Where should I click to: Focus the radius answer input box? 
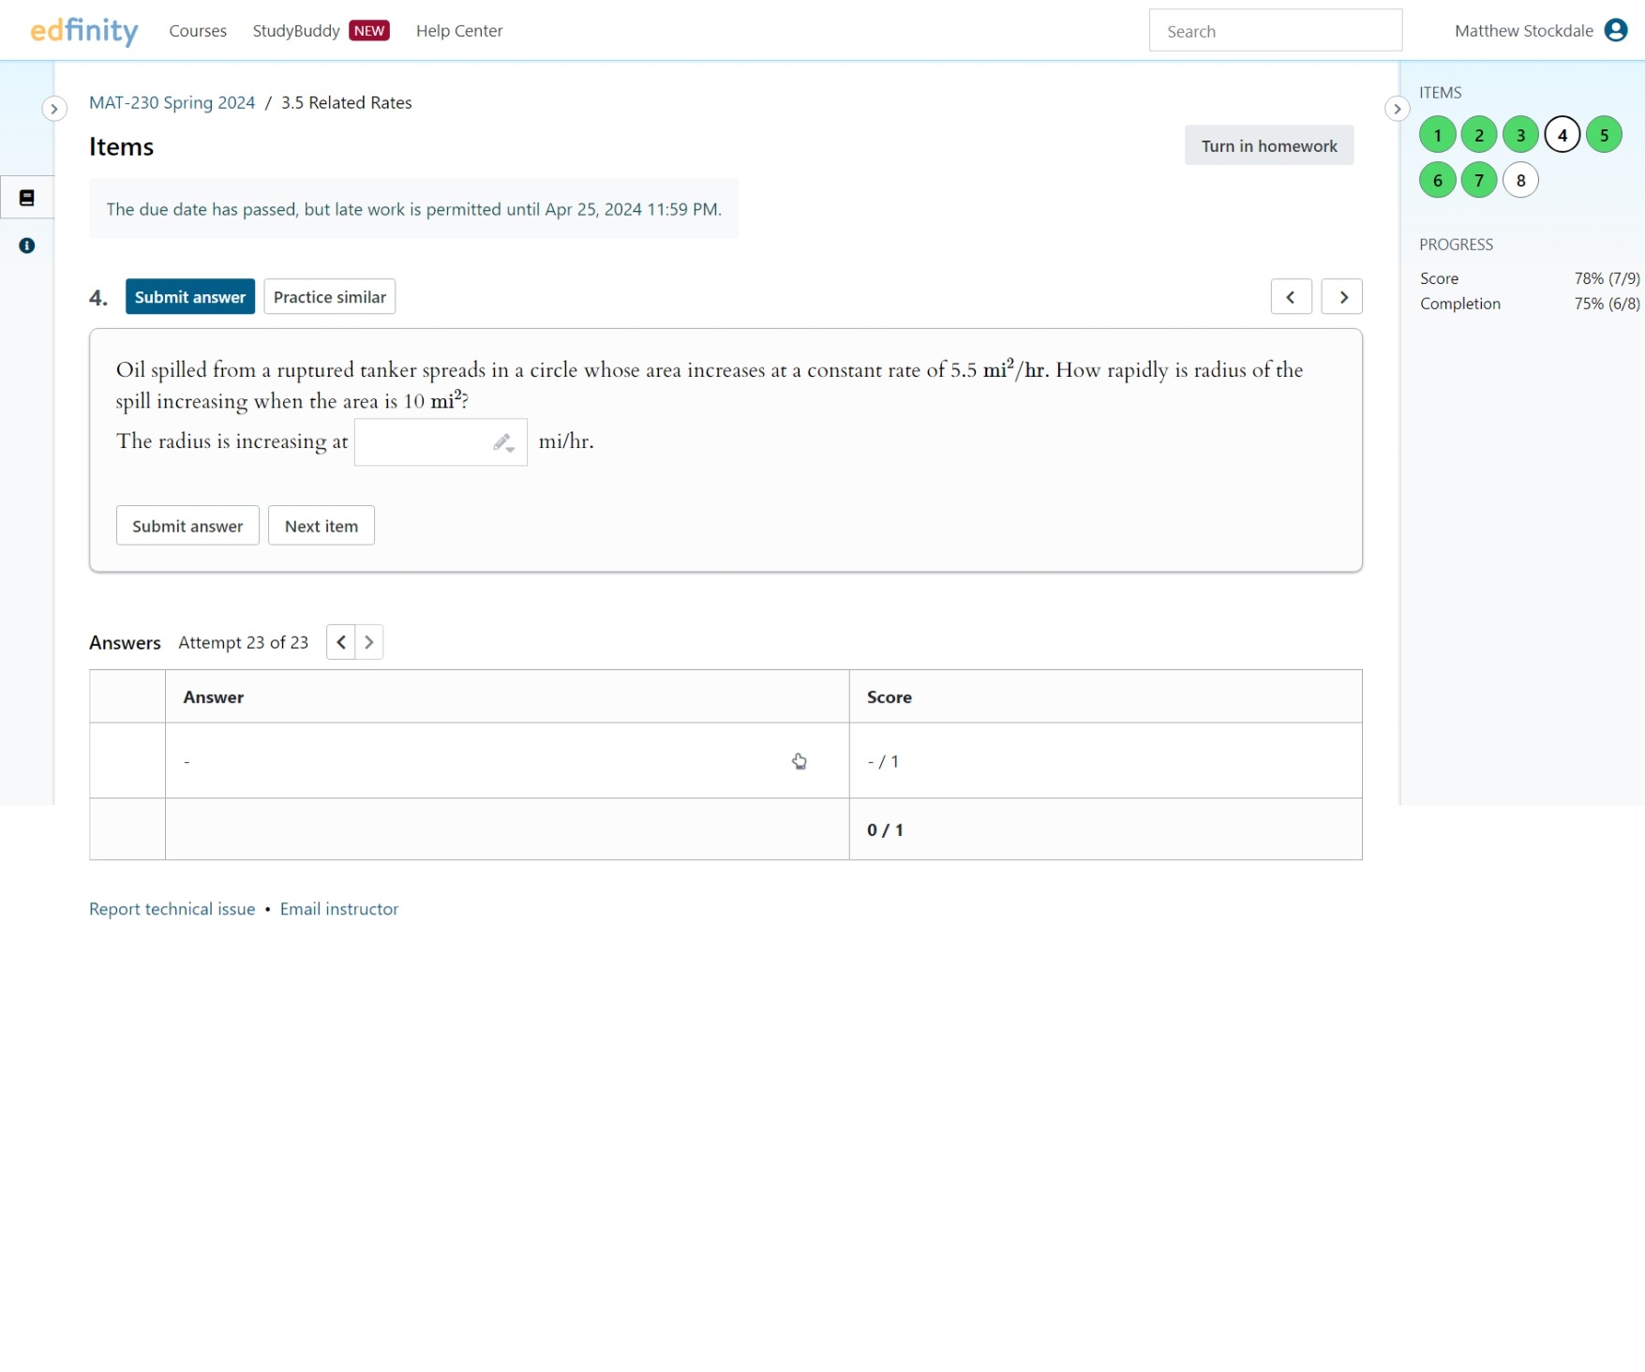point(441,442)
